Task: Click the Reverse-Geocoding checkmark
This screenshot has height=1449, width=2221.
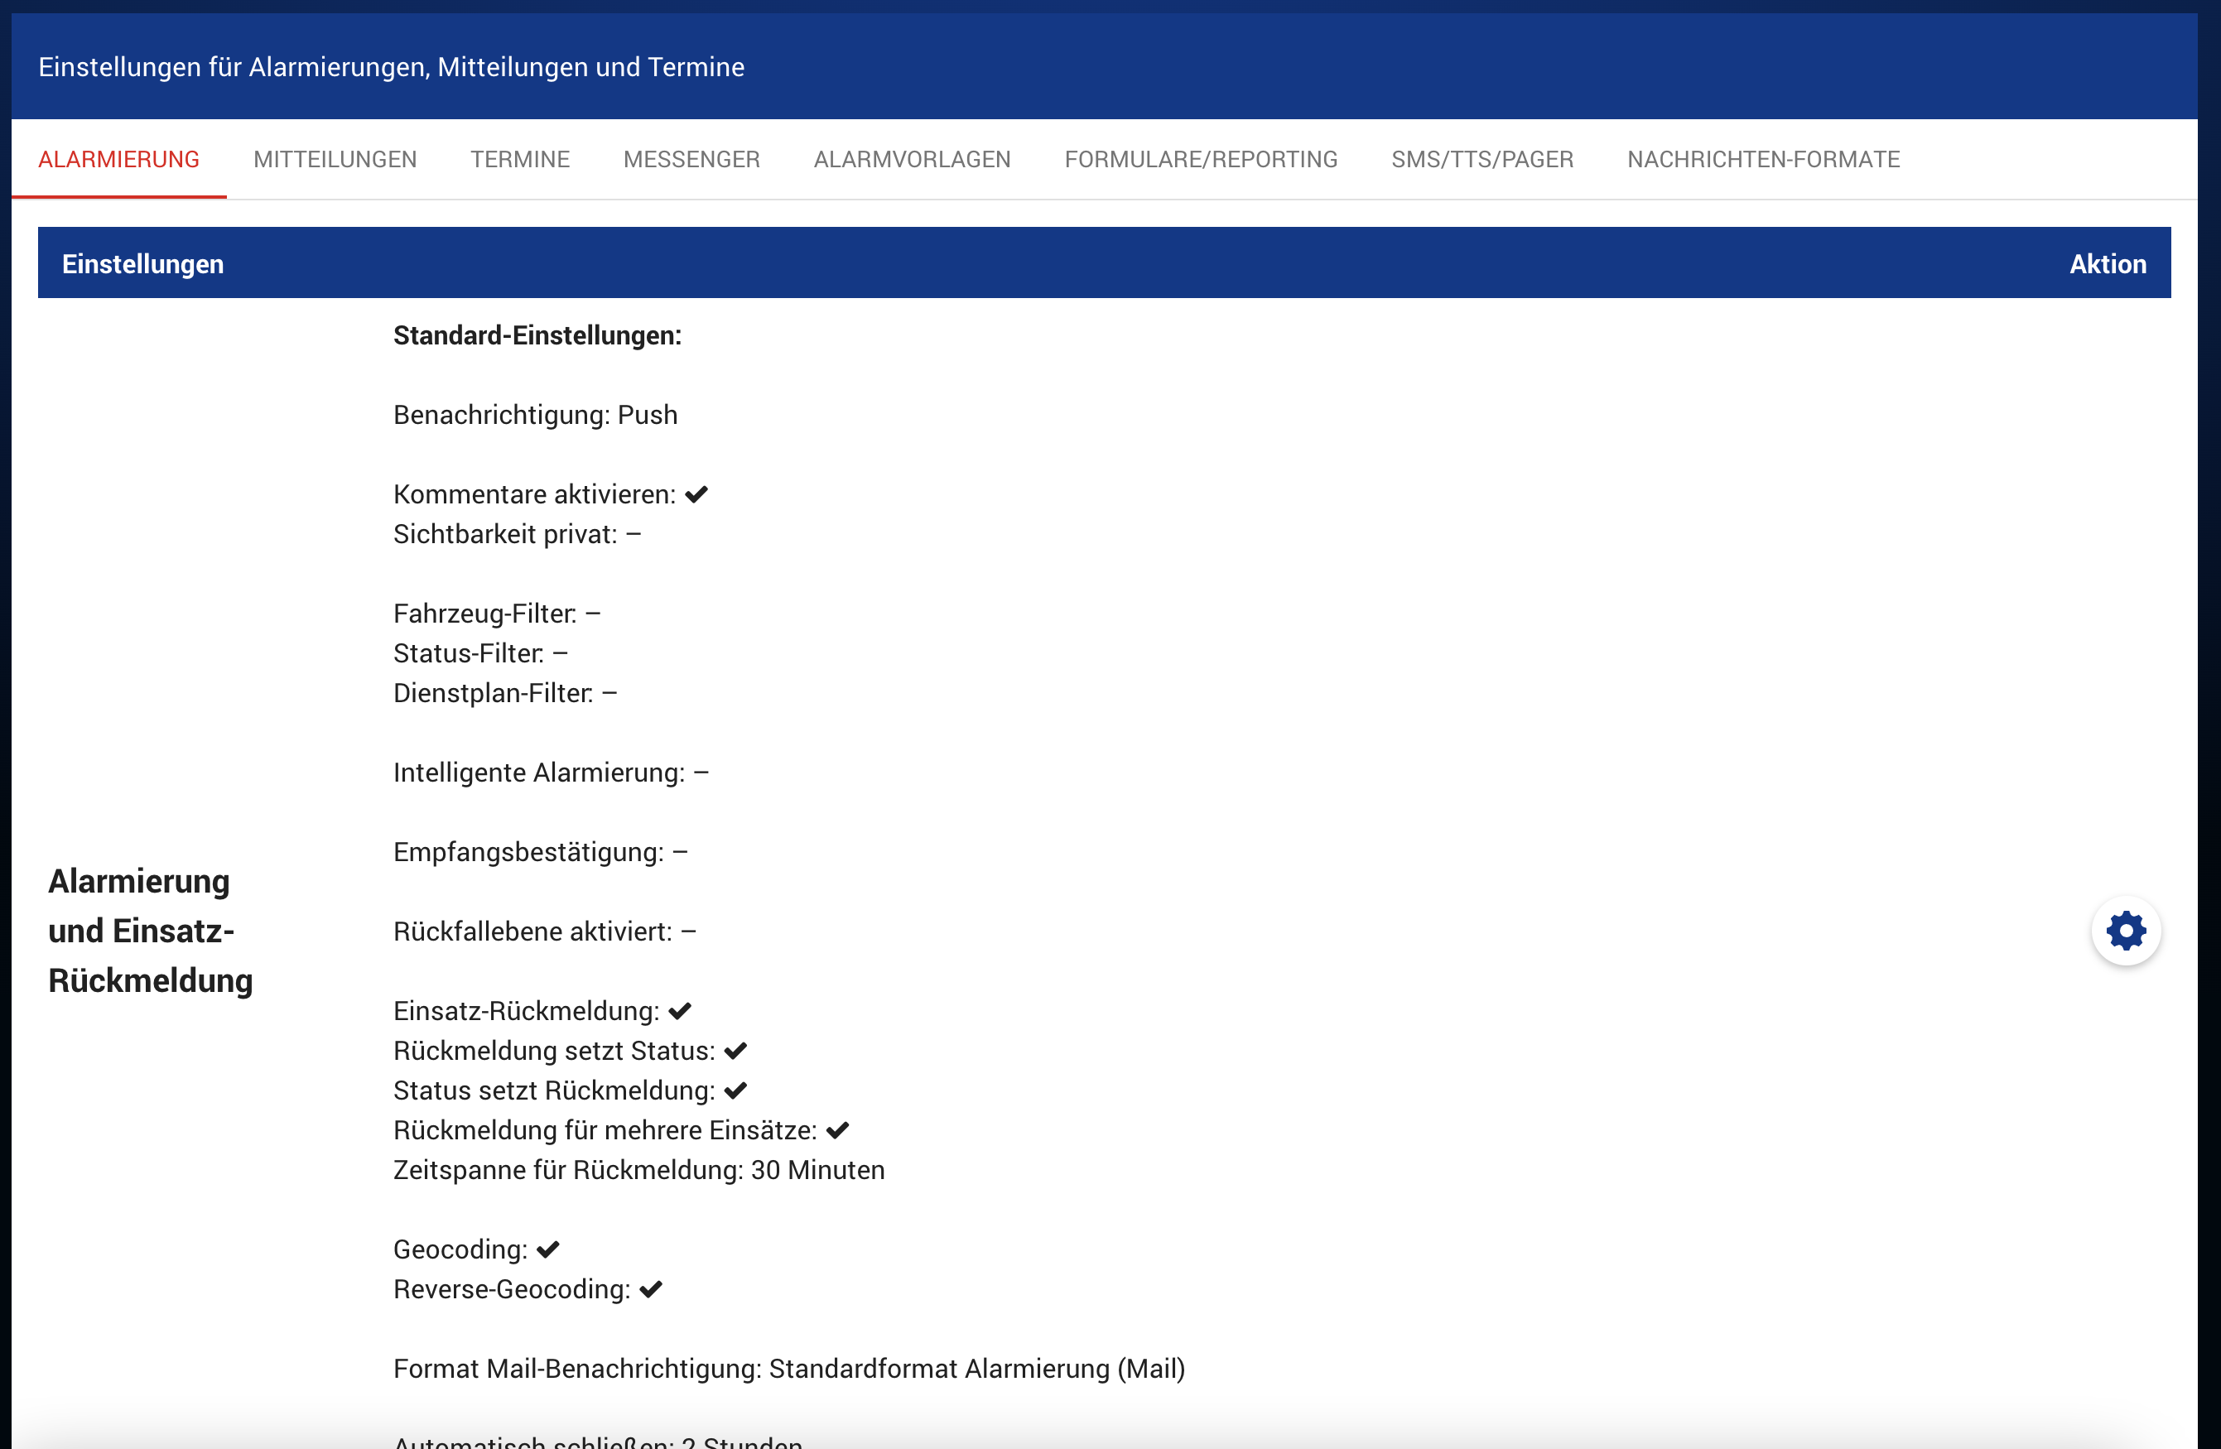Action: coord(650,1288)
